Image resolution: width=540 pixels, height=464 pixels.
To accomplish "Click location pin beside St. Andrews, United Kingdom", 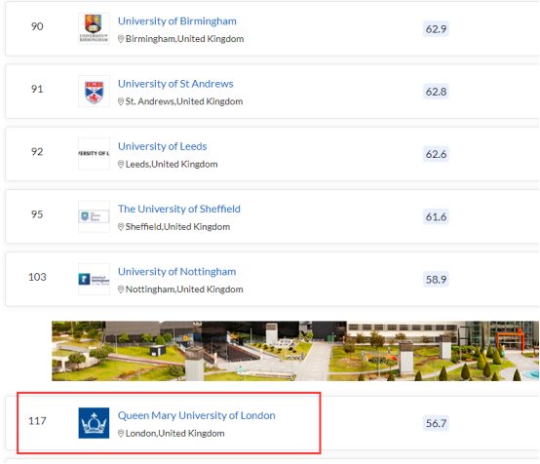I will pos(121,101).
